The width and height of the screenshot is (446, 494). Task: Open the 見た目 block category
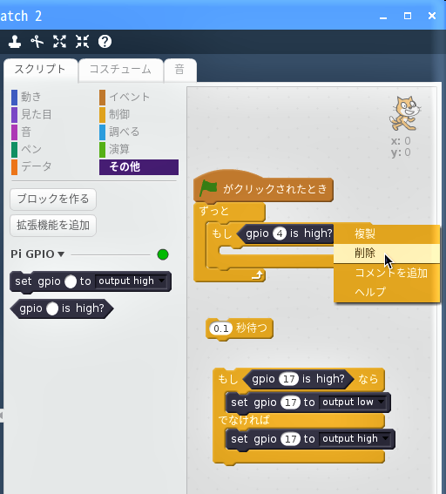[31, 114]
